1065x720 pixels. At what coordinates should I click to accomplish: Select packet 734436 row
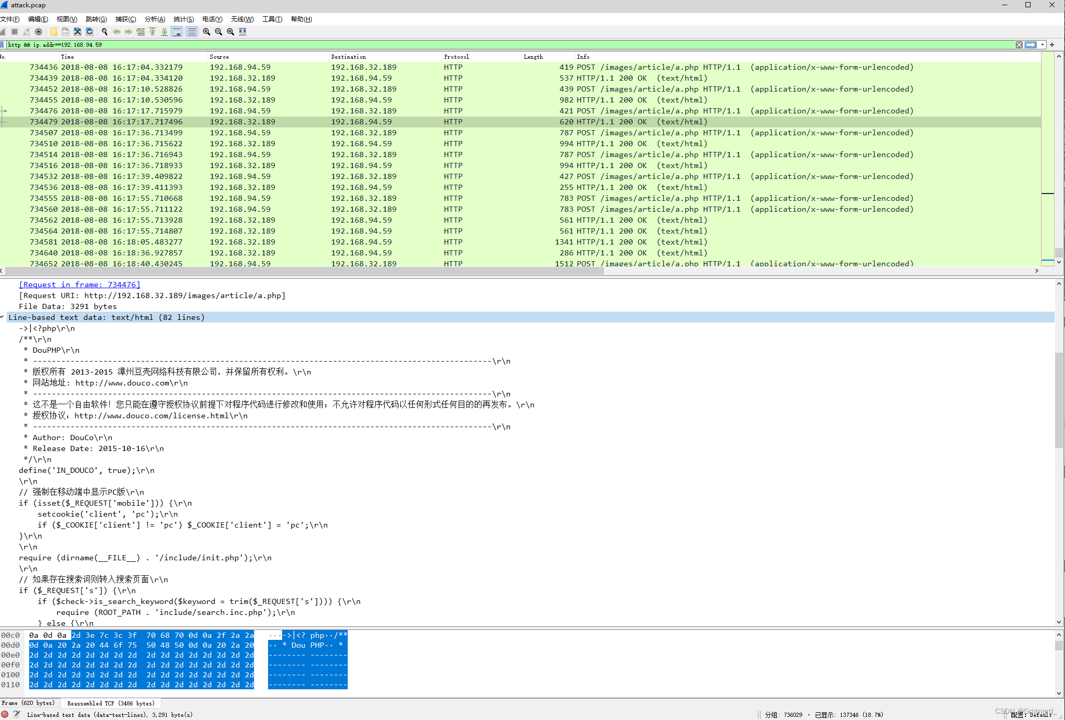click(521, 67)
